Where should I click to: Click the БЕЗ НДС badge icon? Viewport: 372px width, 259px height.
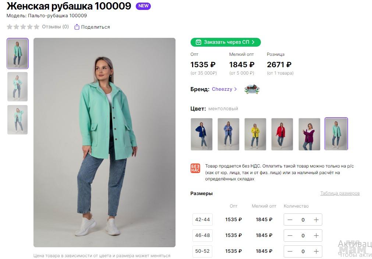(x=195, y=168)
